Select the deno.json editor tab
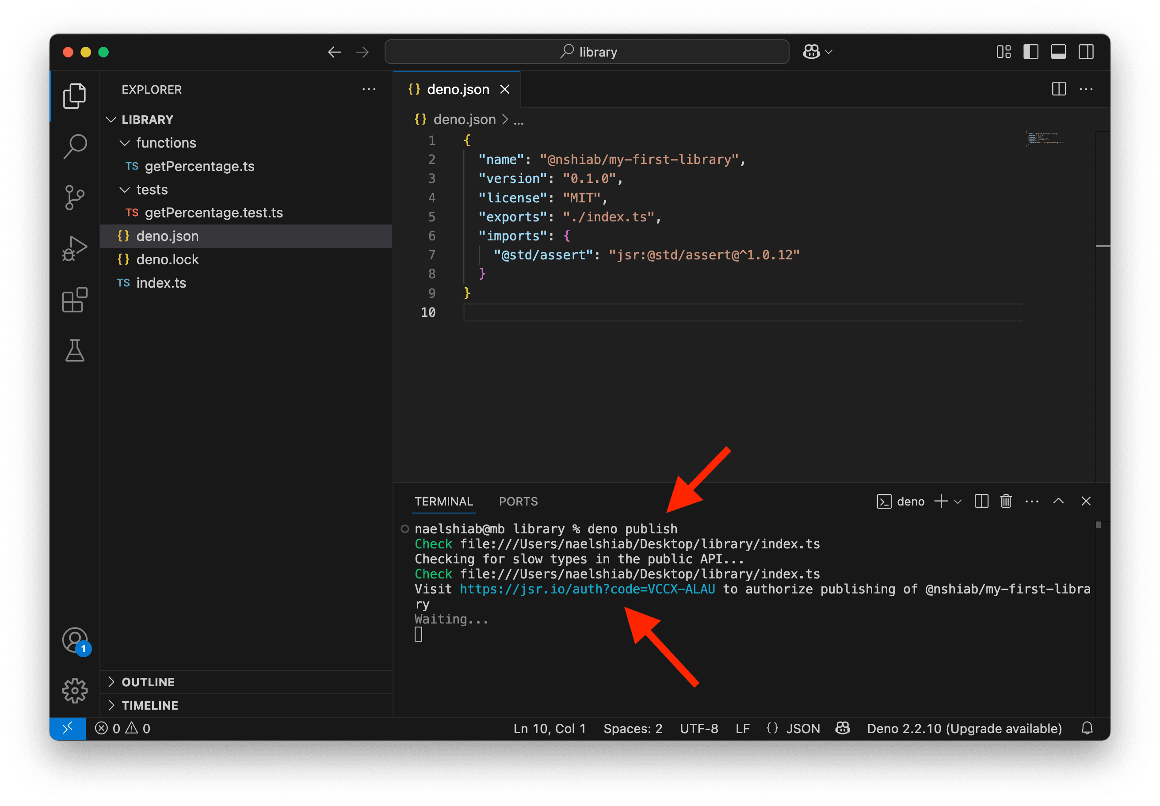 click(x=457, y=89)
